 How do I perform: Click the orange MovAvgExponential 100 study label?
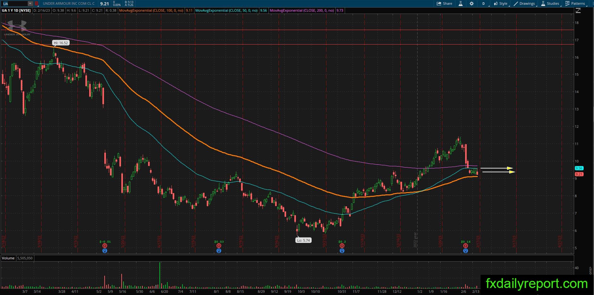tap(151, 10)
